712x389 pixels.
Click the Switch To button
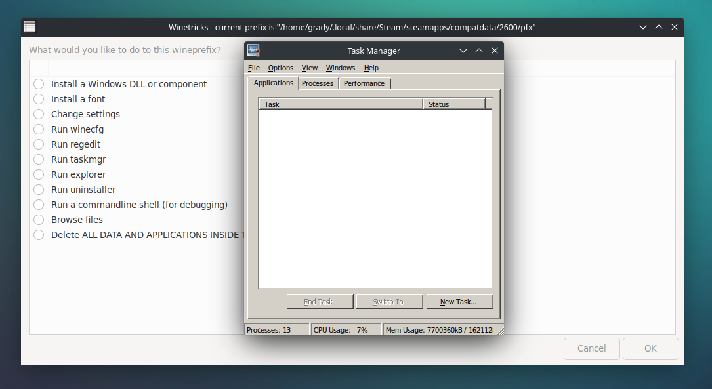390,301
